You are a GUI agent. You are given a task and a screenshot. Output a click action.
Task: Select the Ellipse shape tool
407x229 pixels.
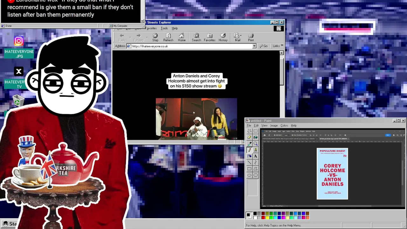(249, 175)
